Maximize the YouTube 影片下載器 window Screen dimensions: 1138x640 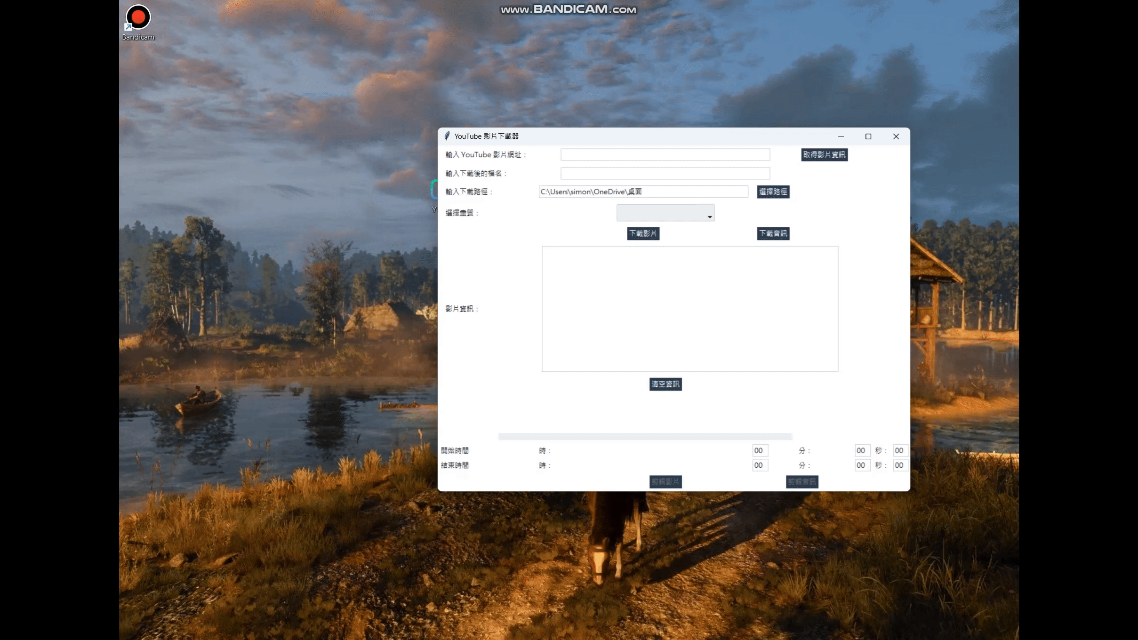coord(868,136)
